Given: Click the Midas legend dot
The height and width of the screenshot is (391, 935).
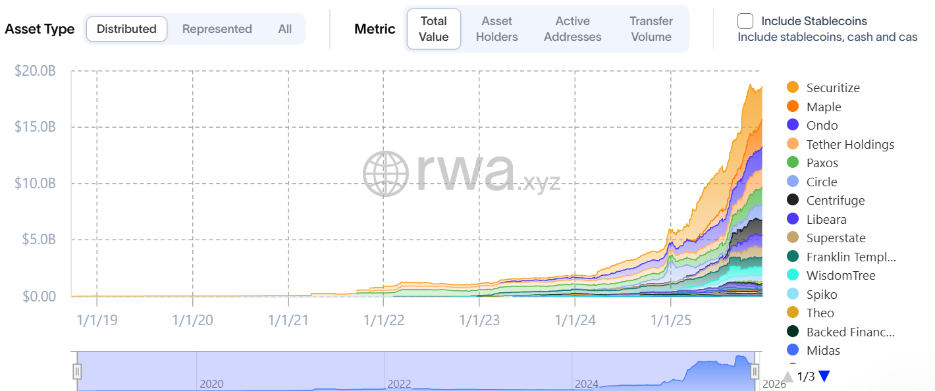Looking at the screenshot, I should click(x=793, y=350).
